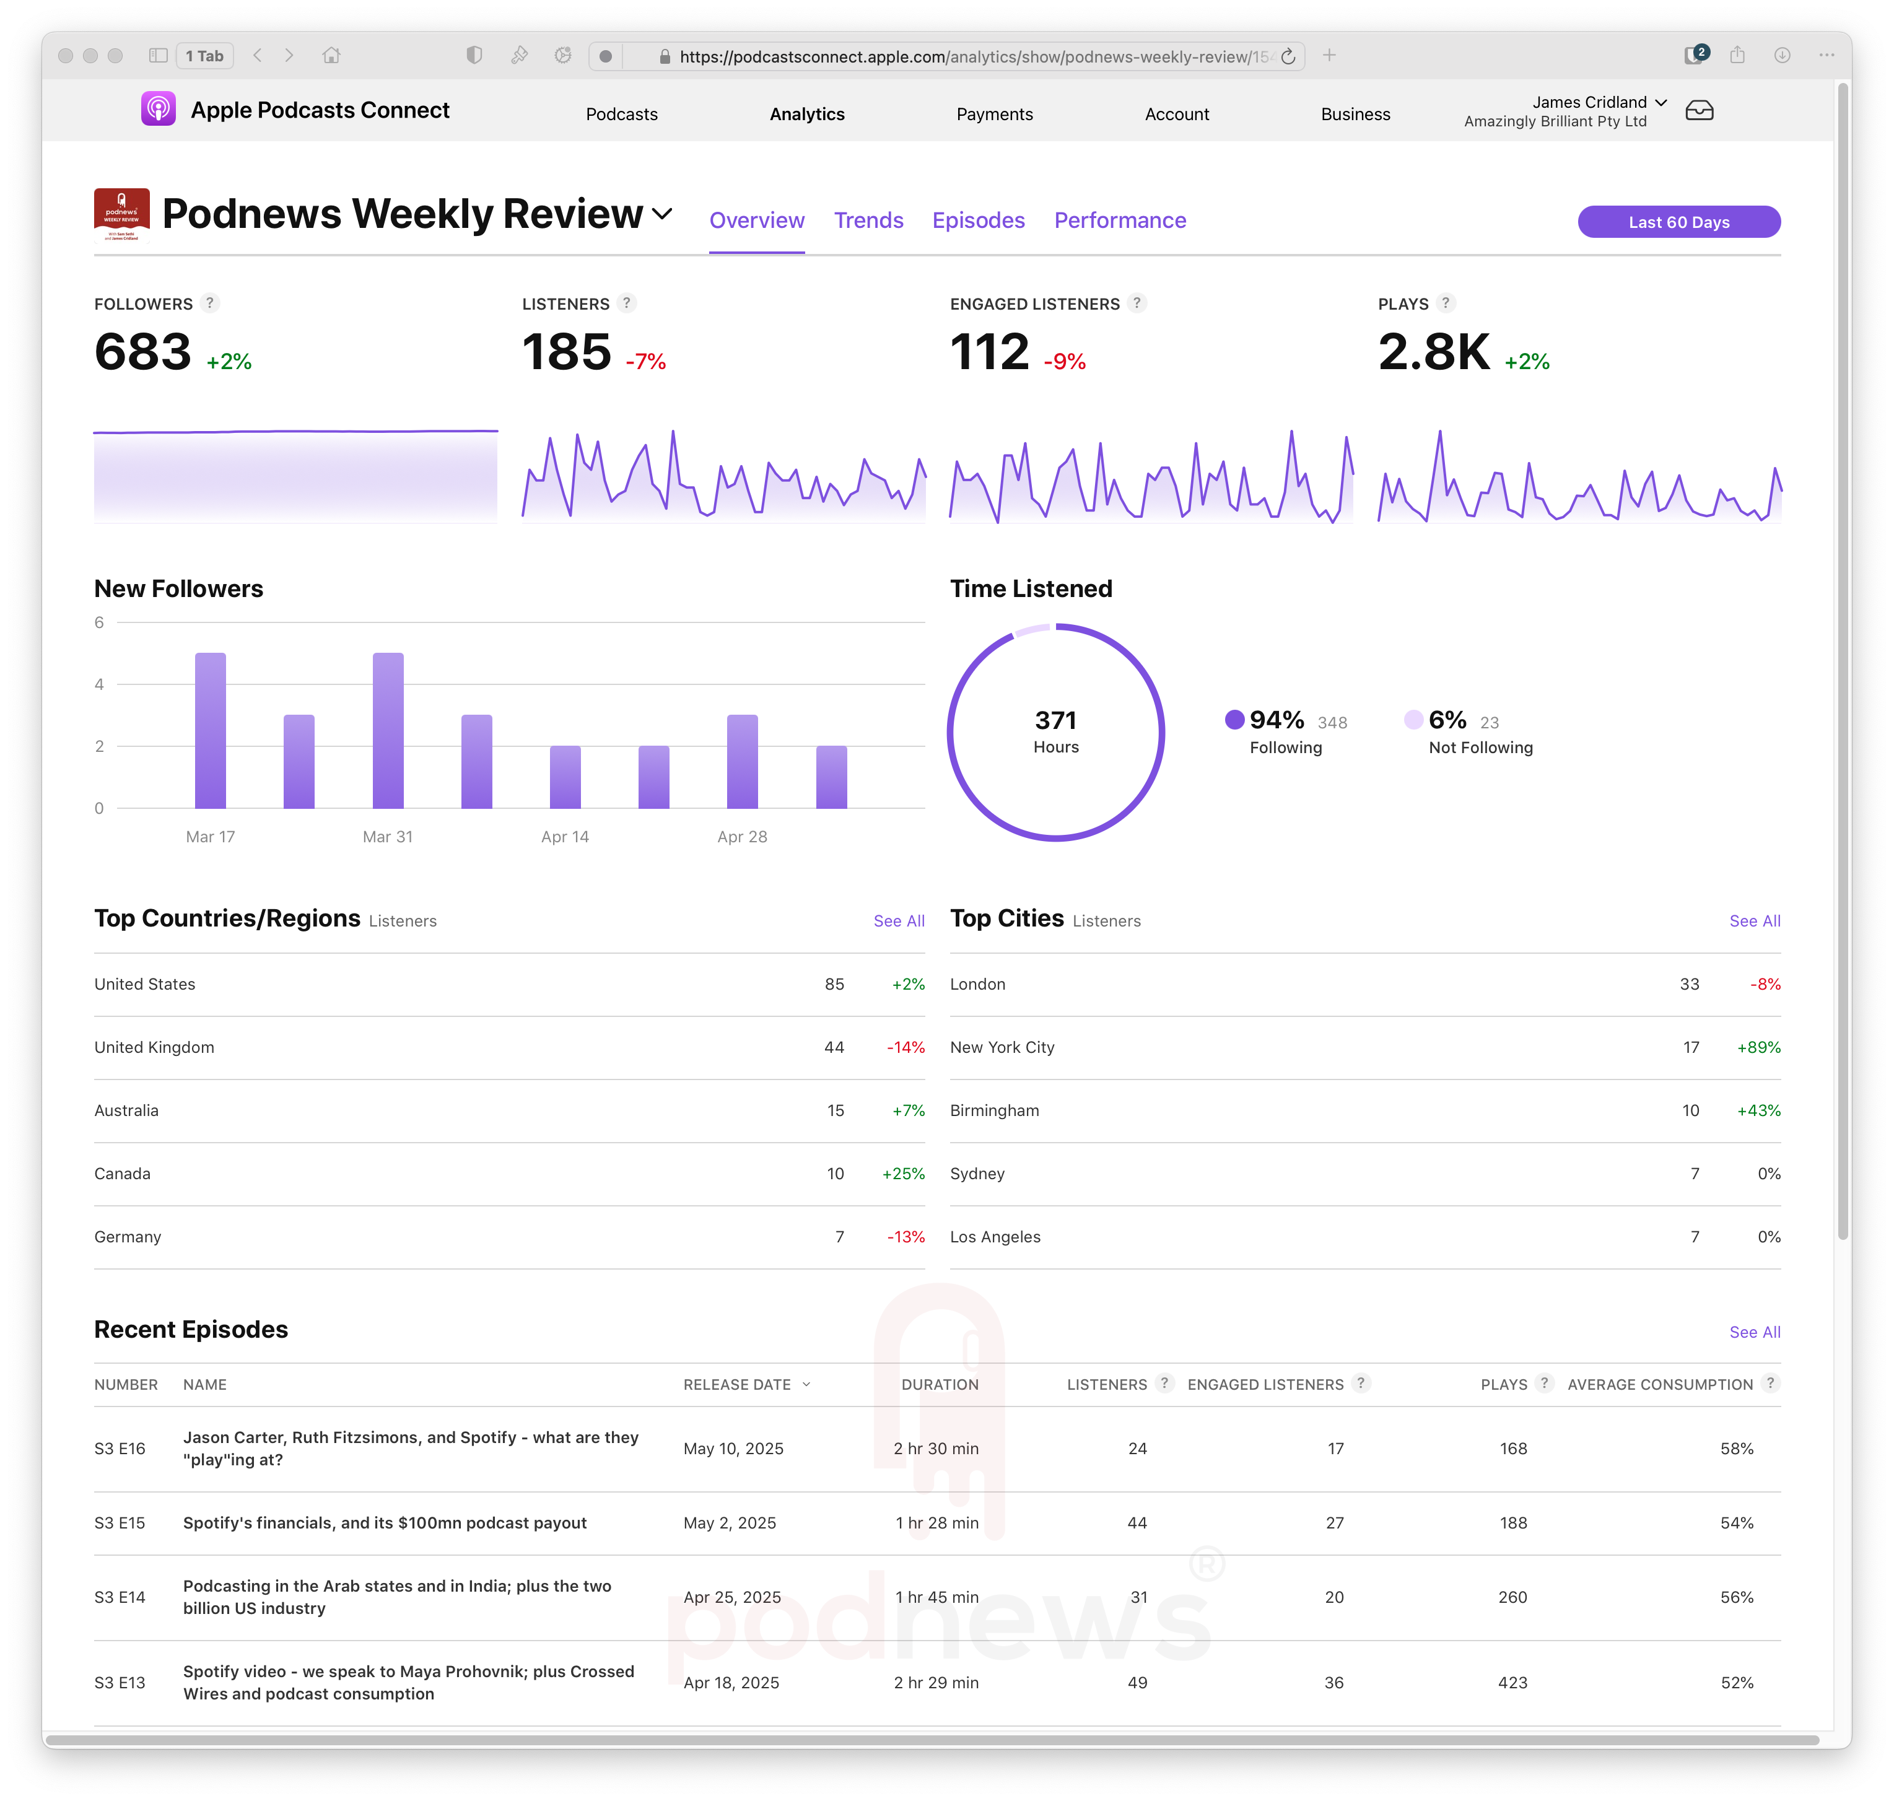Click the '1 Tab' button in browser toolbar
The width and height of the screenshot is (1894, 1801).
tap(204, 56)
